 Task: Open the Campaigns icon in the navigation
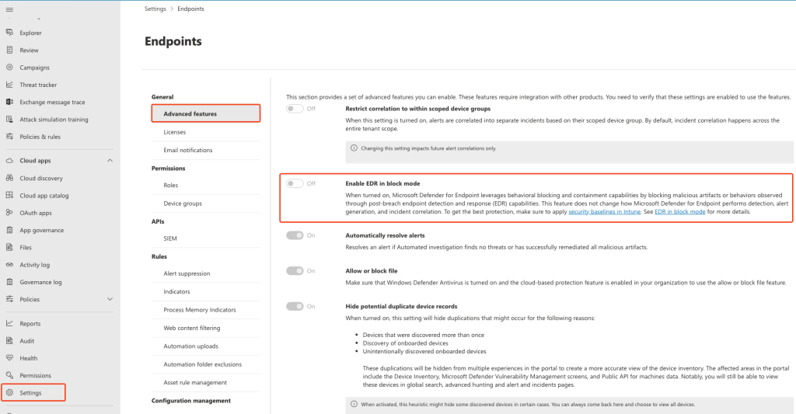(x=10, y=68)
